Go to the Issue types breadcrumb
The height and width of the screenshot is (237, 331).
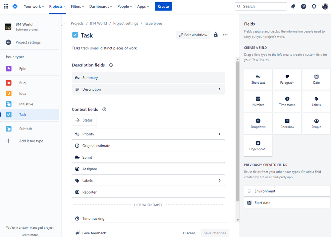pos(153,23)
